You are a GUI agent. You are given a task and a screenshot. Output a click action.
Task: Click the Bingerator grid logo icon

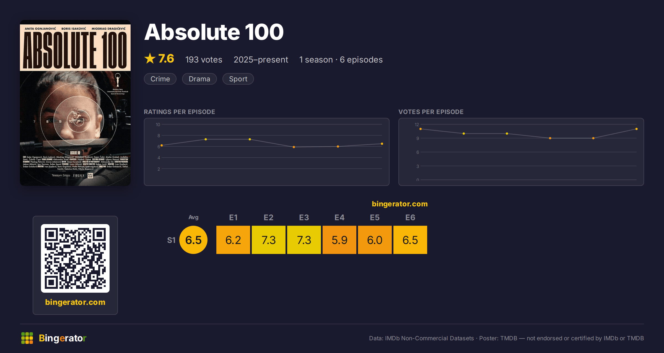tap(27, 338)
